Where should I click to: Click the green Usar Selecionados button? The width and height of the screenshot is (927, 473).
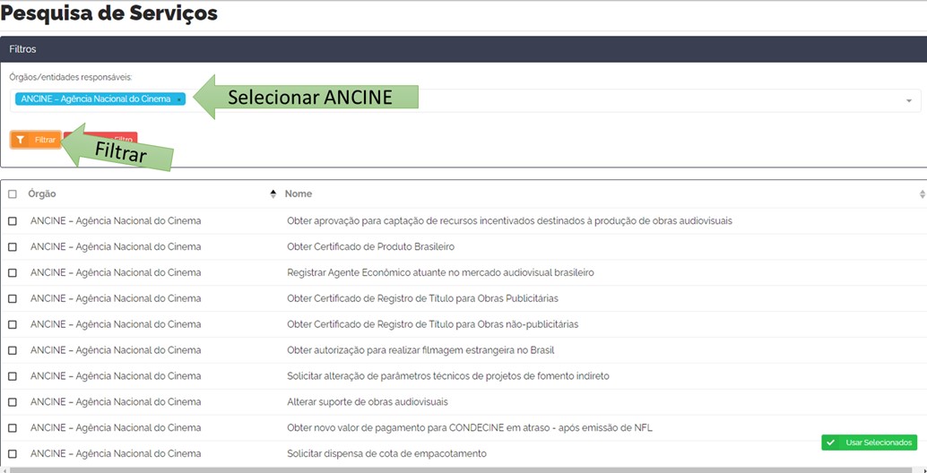[869, 443]
